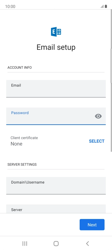Click the SERVER SETTINGS section header
Image resolution: width=112 pixels, height=251 pixels.
22,164
